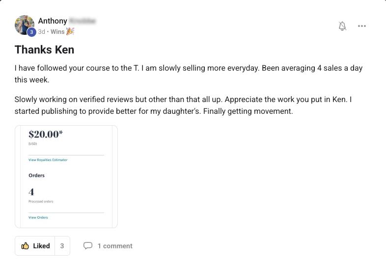This screenshot has width=386, height=262.
Task: Open the 1 comment link
Action: pos(115,246)
